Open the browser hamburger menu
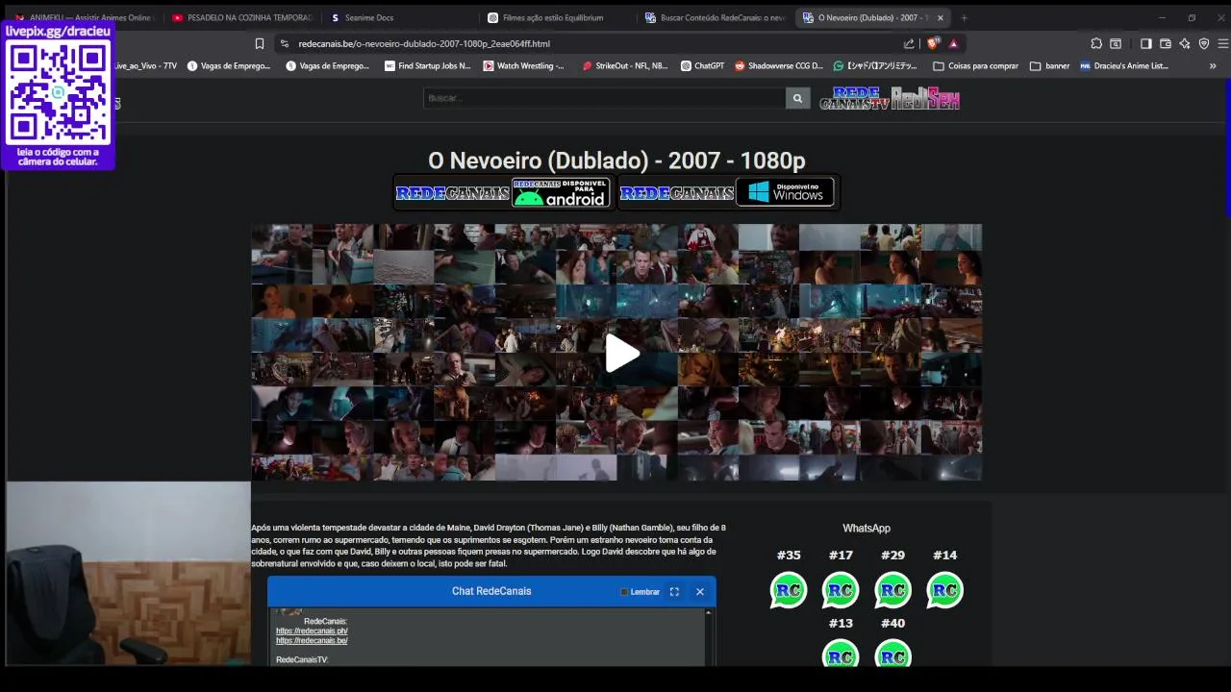The image size is (1231, 692). click(x=1223, y=43)
